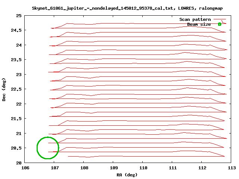Click the 25 tick label on Dec axis
The image size is (239, 179).
(19, 16)
